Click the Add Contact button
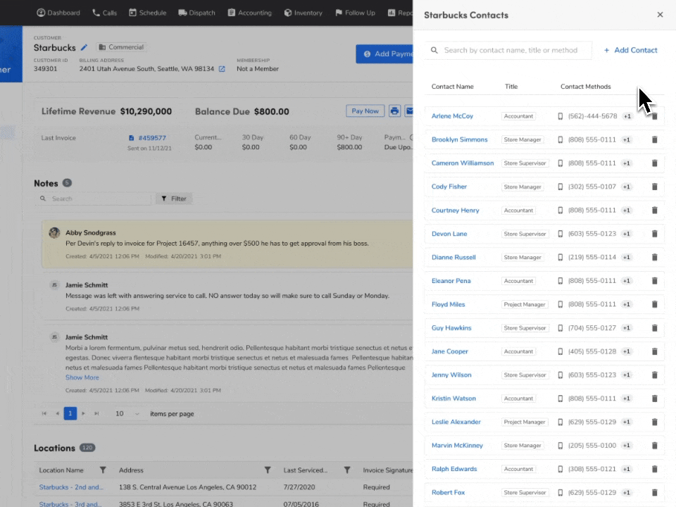 click(x=630, y=50)
